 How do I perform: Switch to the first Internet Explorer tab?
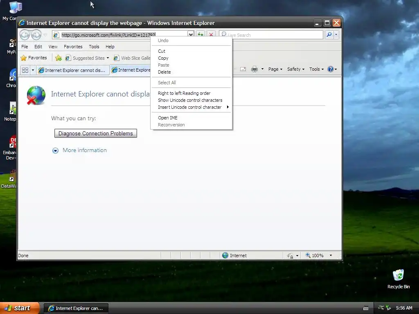pos(73,70)
